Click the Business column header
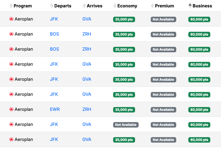Image resolution: width=221 pixels, height=150 pixels. [x=202, y=6]
